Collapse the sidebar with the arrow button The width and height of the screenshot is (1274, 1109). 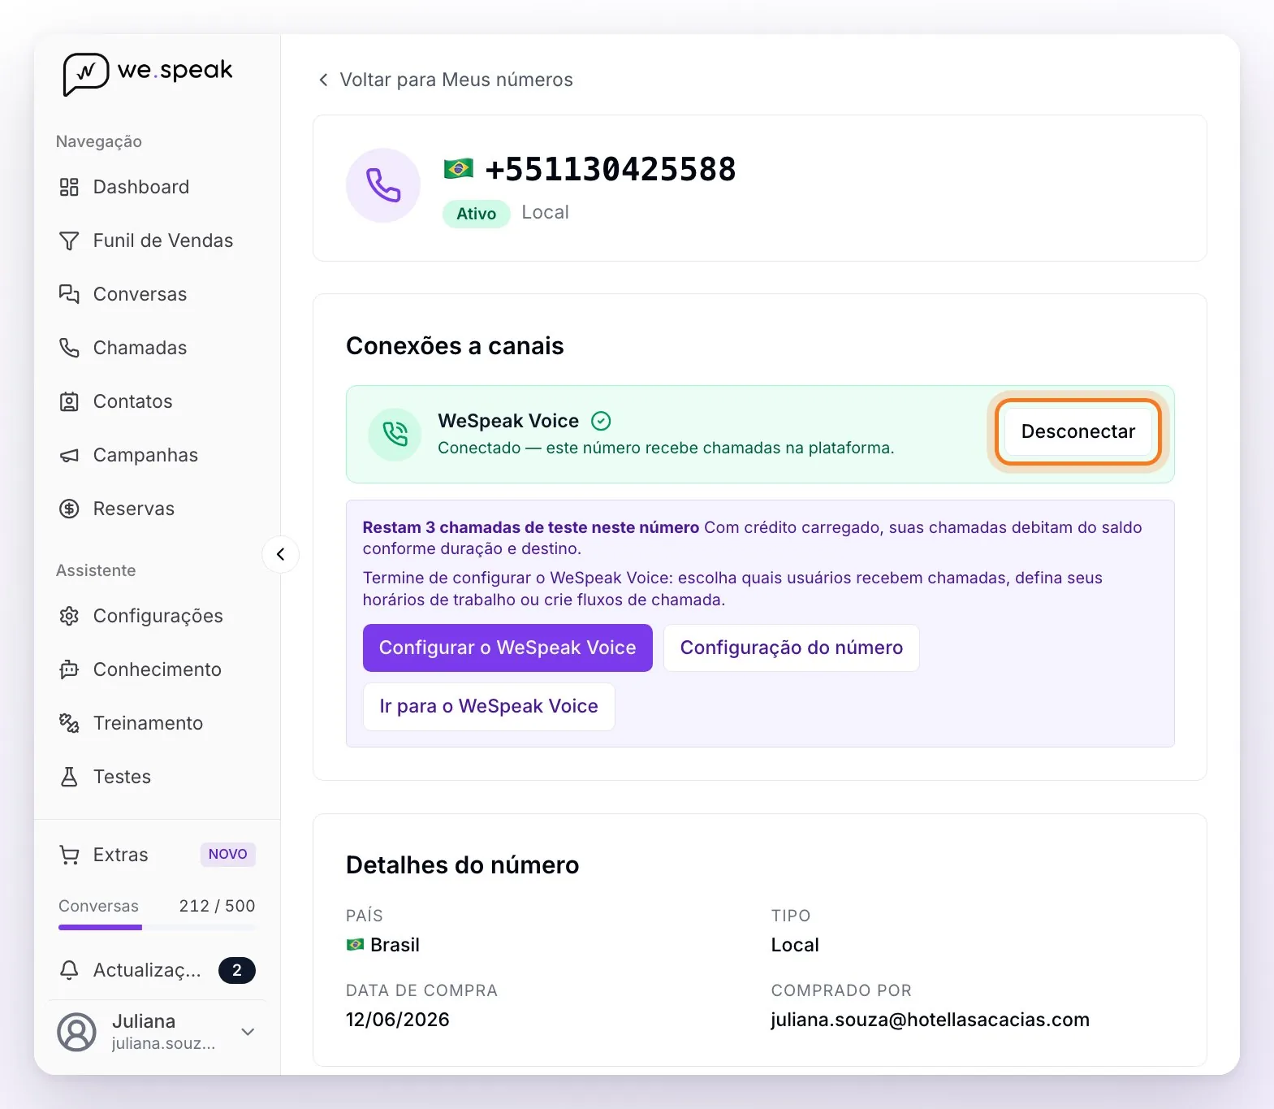point(280,554)
